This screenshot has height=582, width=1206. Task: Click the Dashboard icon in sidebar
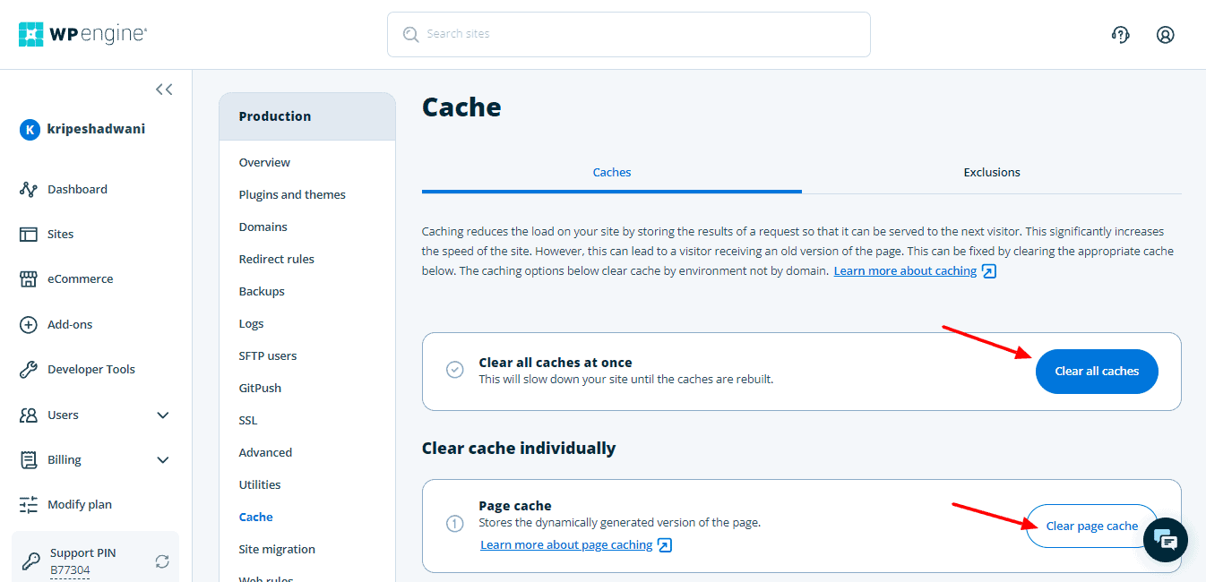[29, 190]
